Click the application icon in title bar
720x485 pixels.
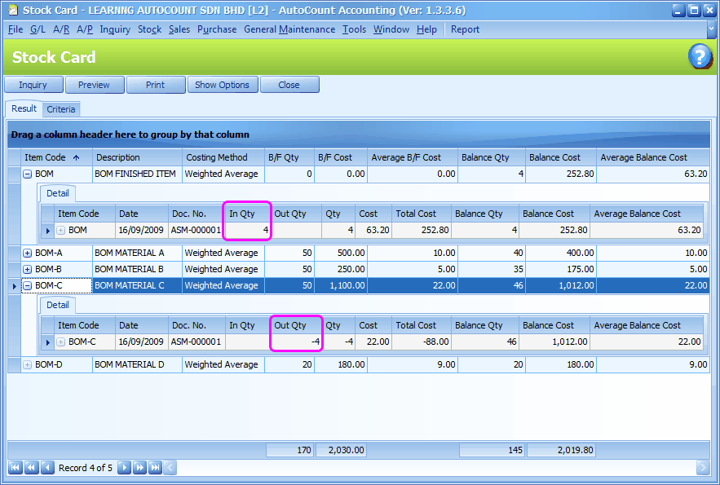[x=11, y=10]
